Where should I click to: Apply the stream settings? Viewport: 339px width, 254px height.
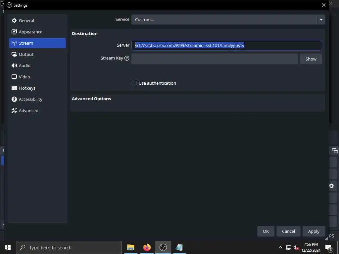pos(314,231)
